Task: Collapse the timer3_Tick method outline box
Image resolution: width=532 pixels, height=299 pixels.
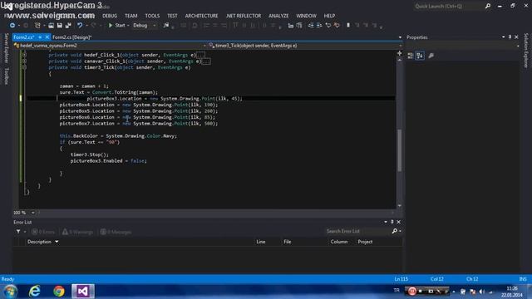Action: [24, 67]
